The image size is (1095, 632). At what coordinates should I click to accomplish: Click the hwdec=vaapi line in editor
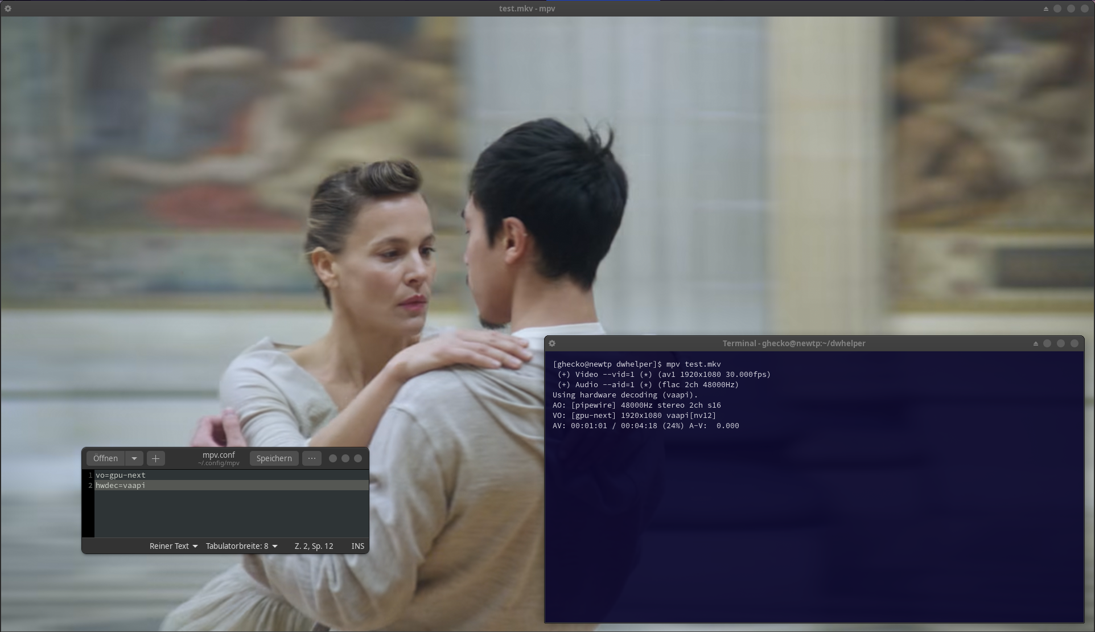[x=121, y=485]
